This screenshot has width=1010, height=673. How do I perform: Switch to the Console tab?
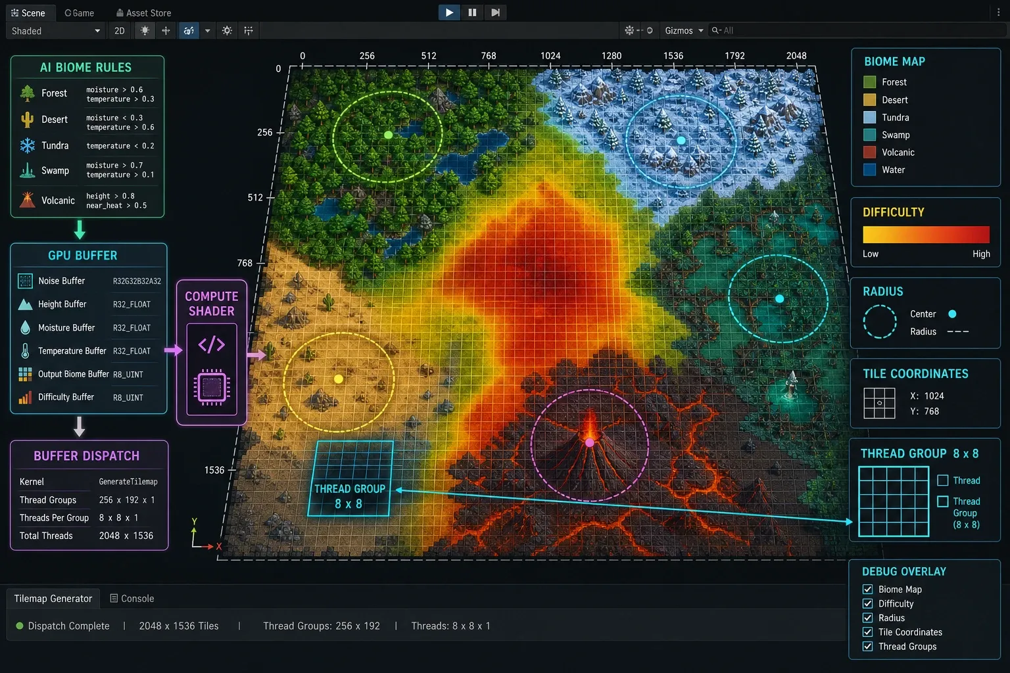(x=132, y=599)
